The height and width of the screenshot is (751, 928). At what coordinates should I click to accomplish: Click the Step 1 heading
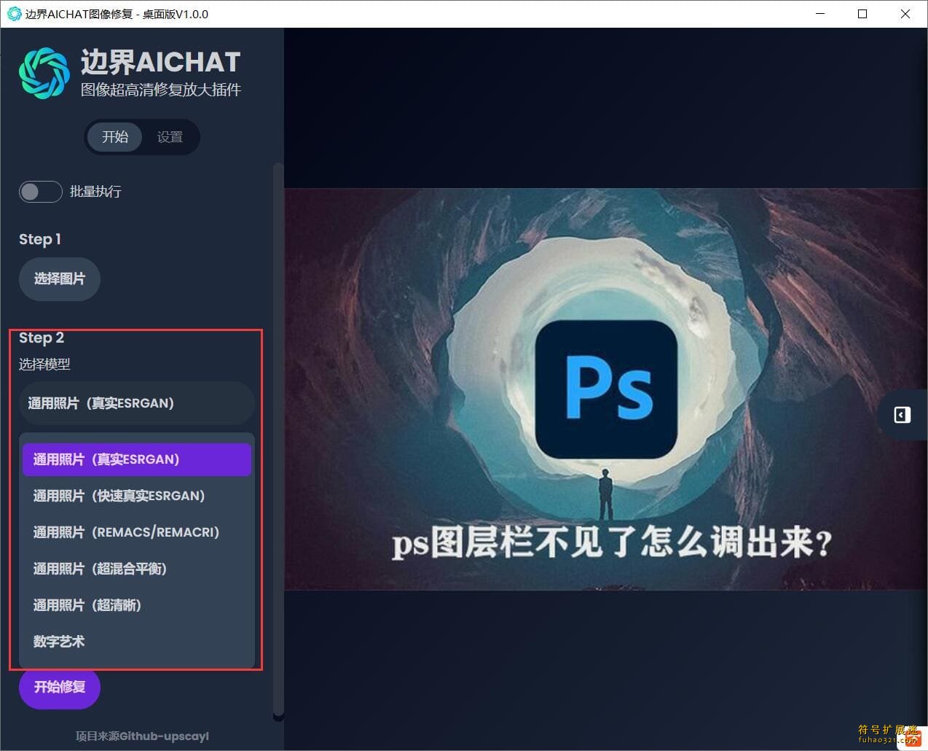40,239
